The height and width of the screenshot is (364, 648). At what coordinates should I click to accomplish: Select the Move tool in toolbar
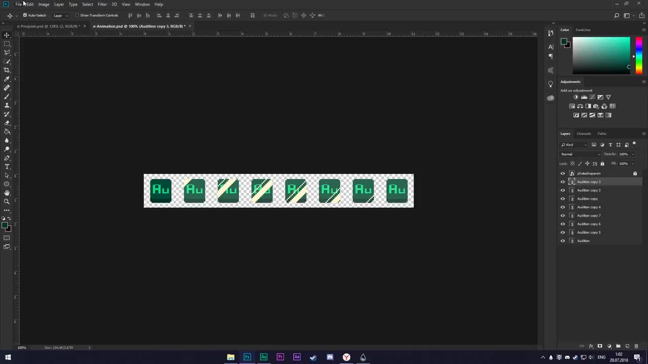pyautogui.click(x=7, y=35)
